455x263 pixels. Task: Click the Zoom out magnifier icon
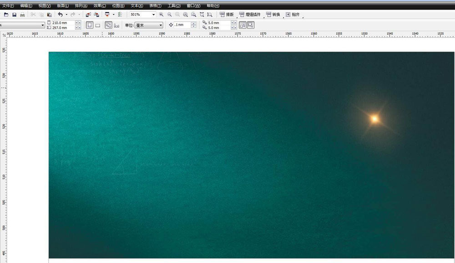tap(169, 15)
